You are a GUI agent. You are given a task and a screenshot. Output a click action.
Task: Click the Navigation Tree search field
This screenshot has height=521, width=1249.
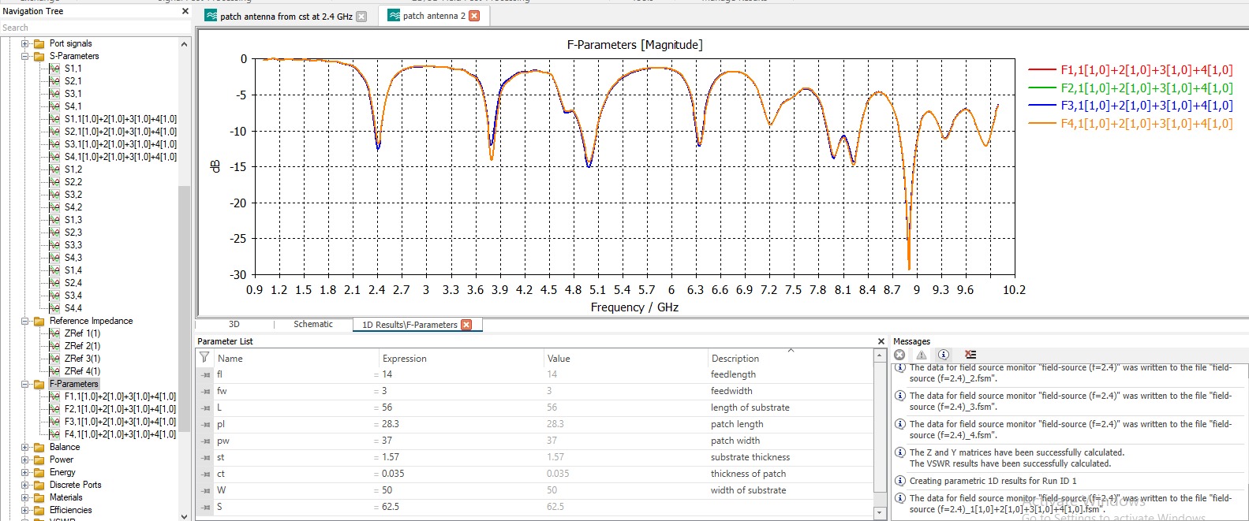tap(87, 28)
